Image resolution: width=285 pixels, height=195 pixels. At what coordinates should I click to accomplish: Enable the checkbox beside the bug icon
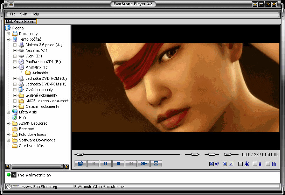point(241,164)
